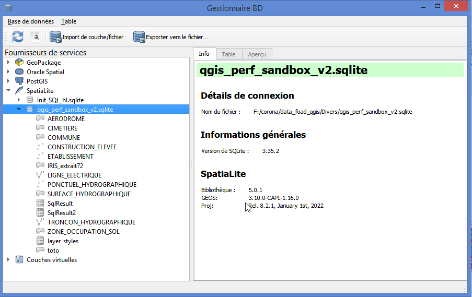Click the CIMETIERE polygon layer icon

[x=40, y=128]
